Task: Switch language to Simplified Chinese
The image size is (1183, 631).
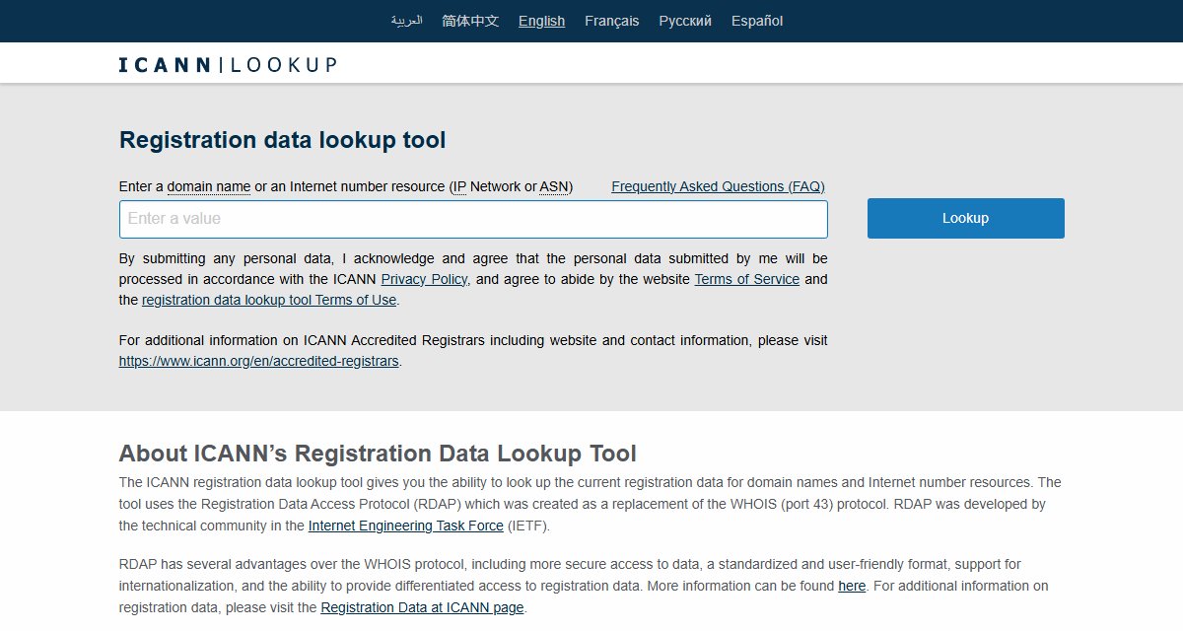Action: pyautogui.click(x=470, y=21)
